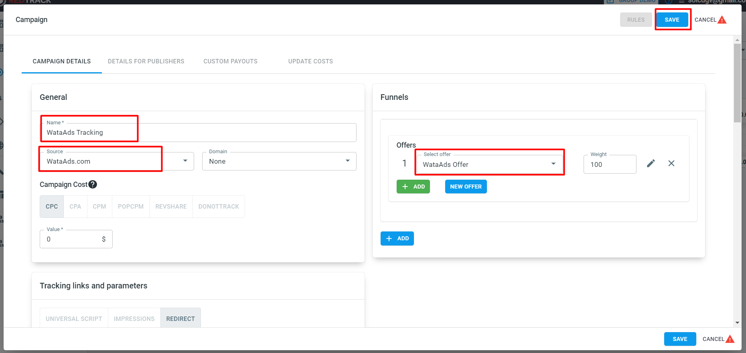Click the vertical scrollbar thumb
Screen dimensions: 746x353
(x=737, y=83)
